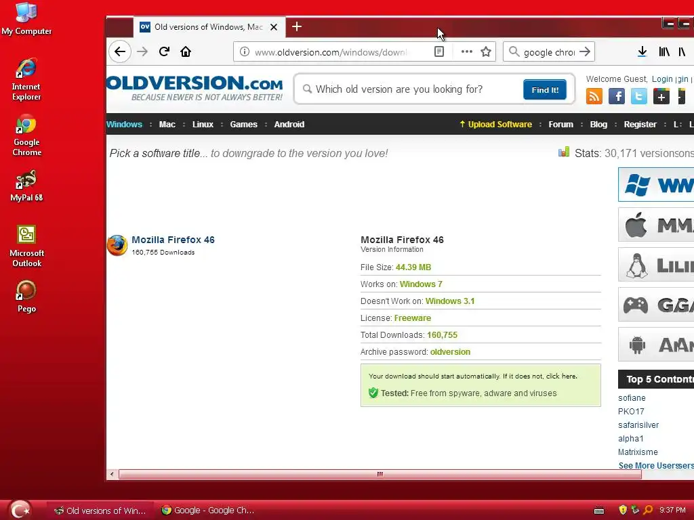Open the Games nav menu item
This screenshot has height=520, width=694.
point(243,125)
